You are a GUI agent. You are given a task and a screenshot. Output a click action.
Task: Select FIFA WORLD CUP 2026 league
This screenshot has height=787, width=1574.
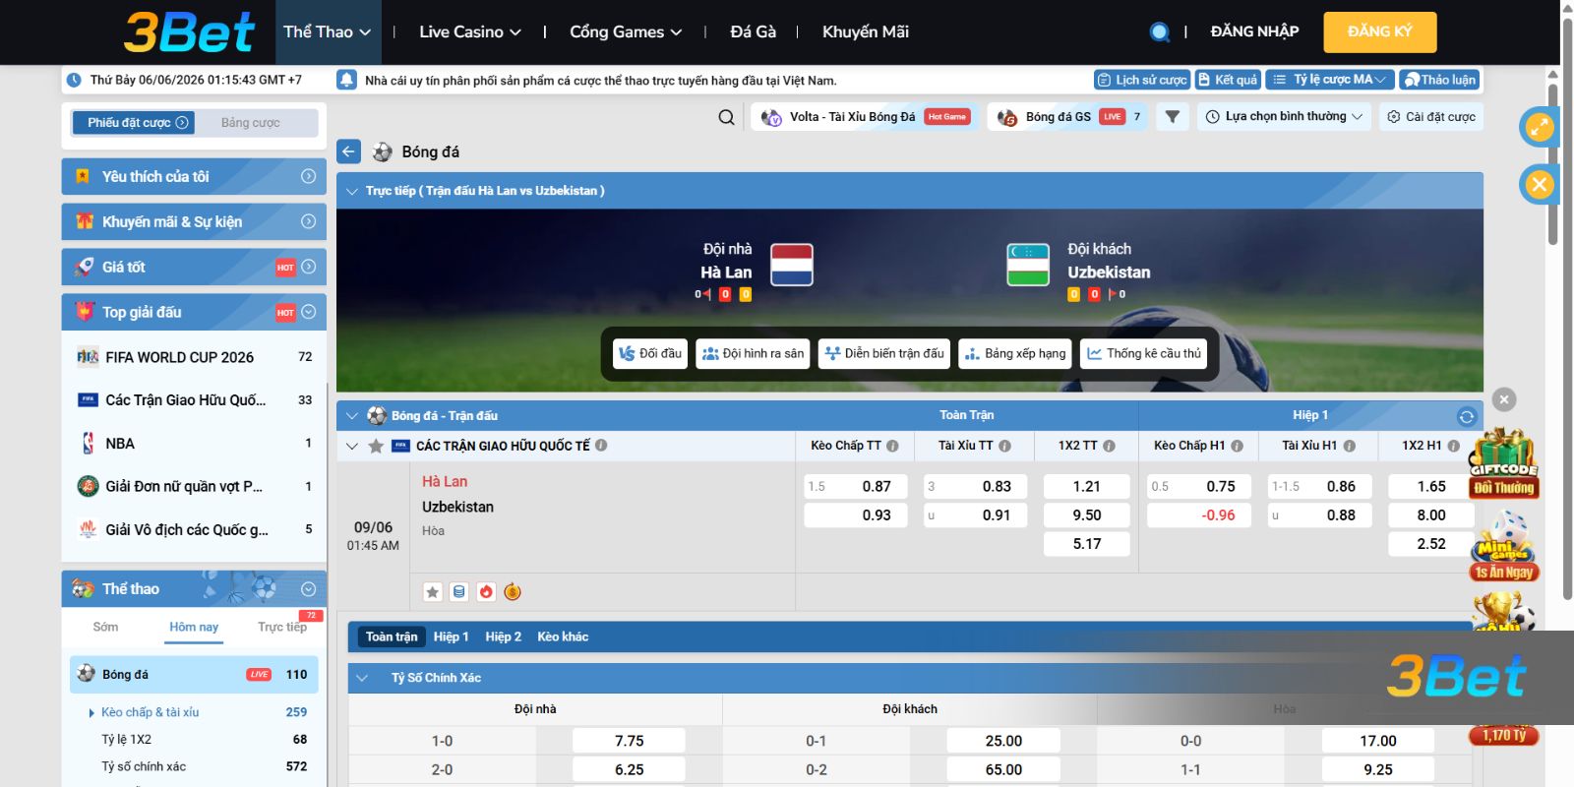(194, 357)
